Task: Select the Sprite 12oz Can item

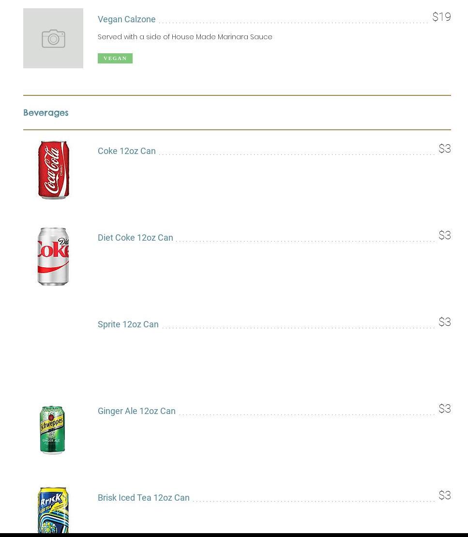Action: pos(128,324)
